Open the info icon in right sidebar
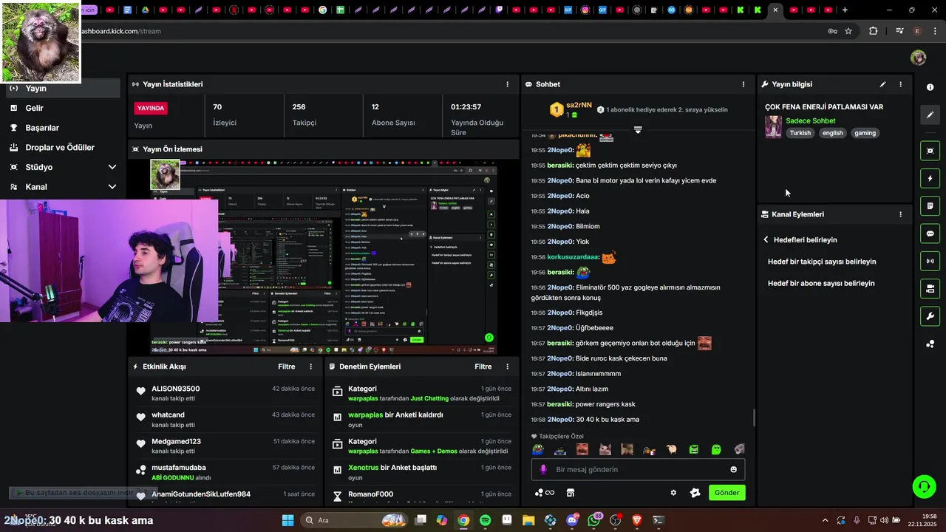946x532 pixels. point(930,87)
